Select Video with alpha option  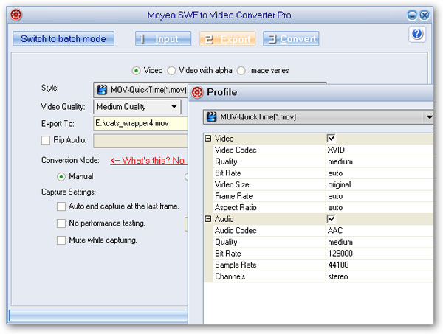171,71
